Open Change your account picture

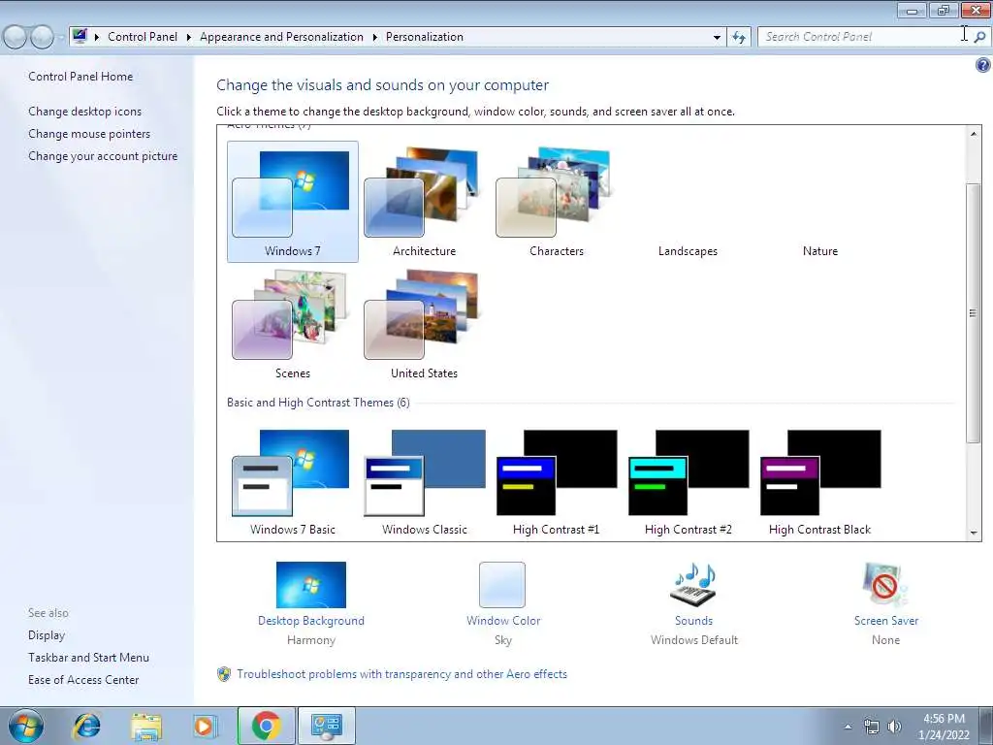[x=103, y=156]
